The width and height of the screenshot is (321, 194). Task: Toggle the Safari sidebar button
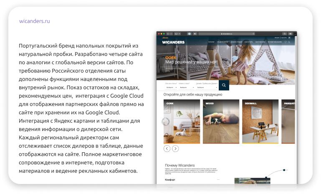click(x=176, y=34)
